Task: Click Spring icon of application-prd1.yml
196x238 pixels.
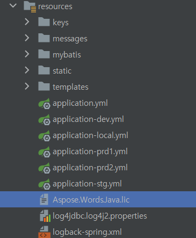Action: tap(45, 152)
